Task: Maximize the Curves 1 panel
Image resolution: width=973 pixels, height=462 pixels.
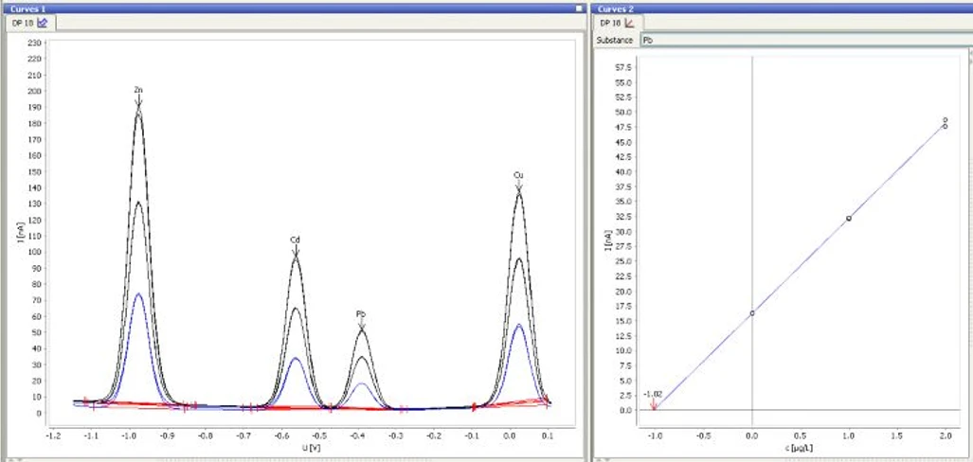Action: coord(578,8)
